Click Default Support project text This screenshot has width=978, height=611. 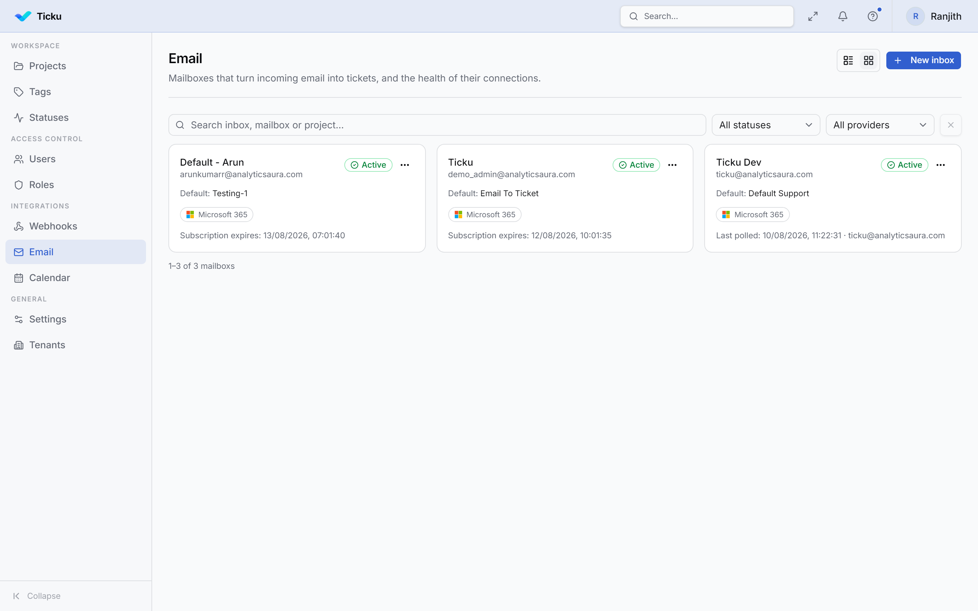778,193
